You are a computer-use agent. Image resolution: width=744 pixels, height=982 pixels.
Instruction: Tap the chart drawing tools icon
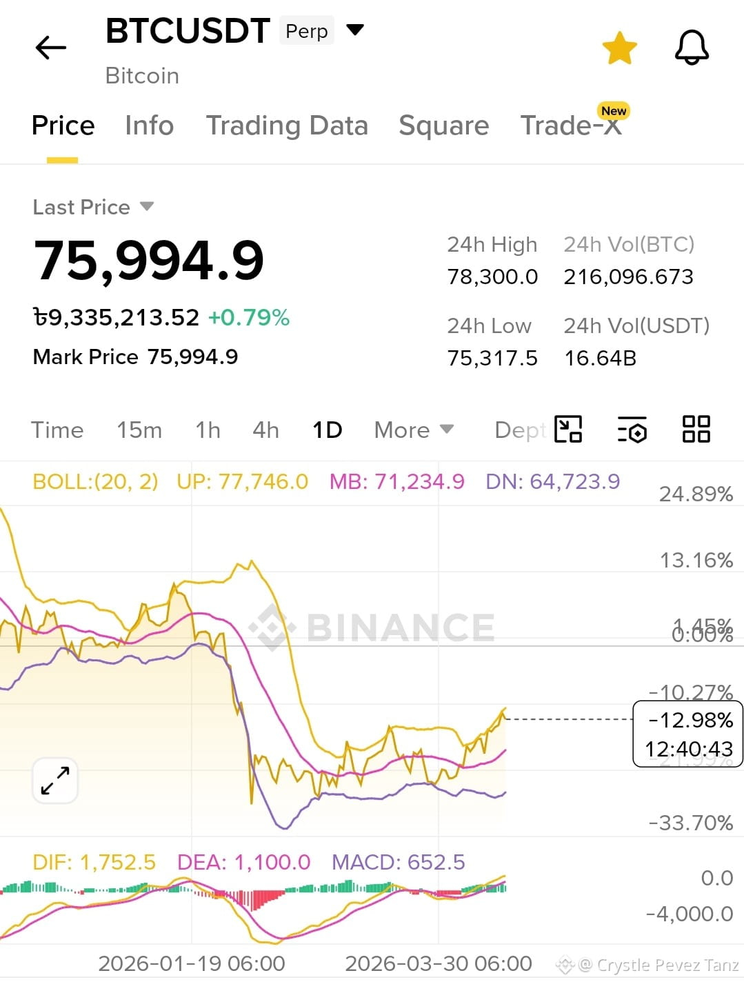(x=568, y=429)
